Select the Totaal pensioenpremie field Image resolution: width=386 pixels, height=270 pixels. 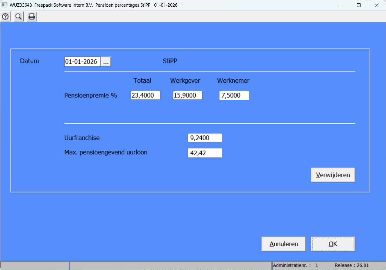pos(145,95)
